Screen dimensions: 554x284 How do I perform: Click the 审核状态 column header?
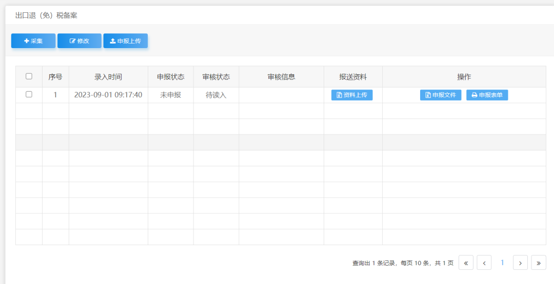216,77
